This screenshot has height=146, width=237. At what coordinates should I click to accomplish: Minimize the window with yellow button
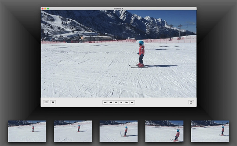tap(45, 9)
